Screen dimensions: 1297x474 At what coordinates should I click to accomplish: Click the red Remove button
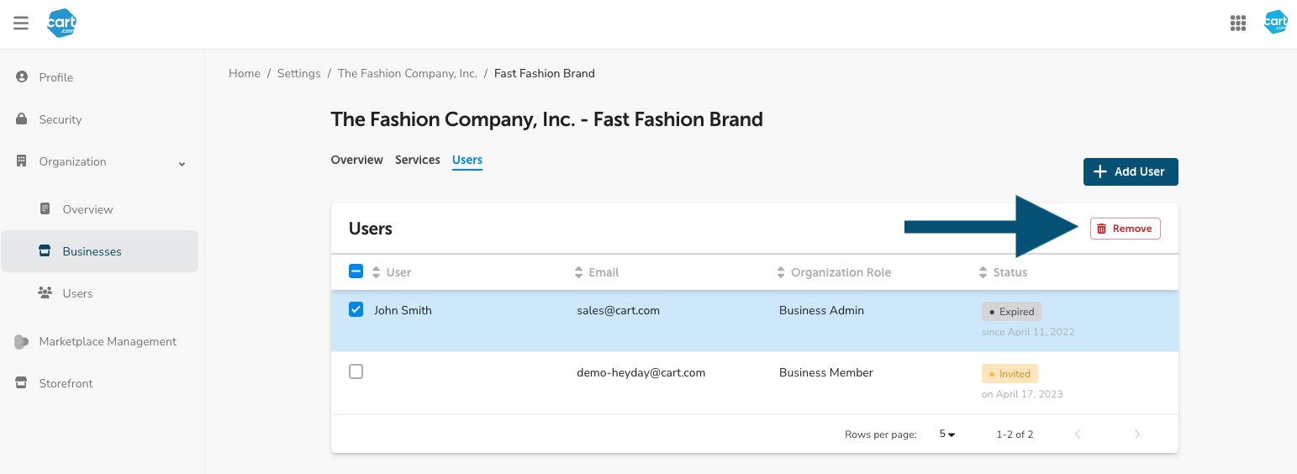pyautogui.click(x=1125, y=229)
